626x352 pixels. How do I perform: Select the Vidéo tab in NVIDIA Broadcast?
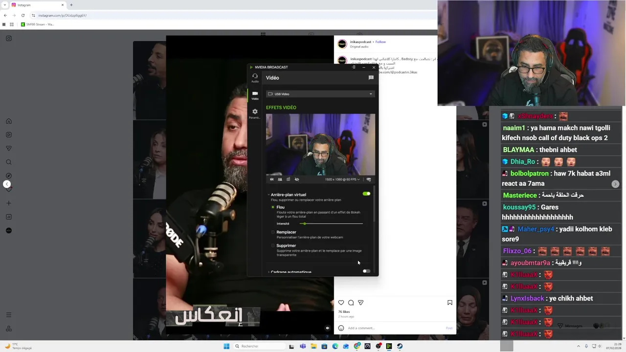pyautogui.click(x=255, y=95)
